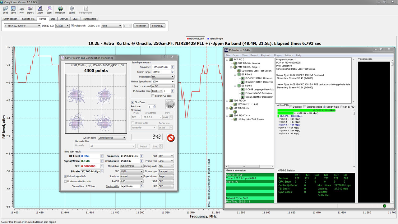The image size is (398, 224).
Task: Uncheck the Refresh signal info option
Action: coord(65,176)
